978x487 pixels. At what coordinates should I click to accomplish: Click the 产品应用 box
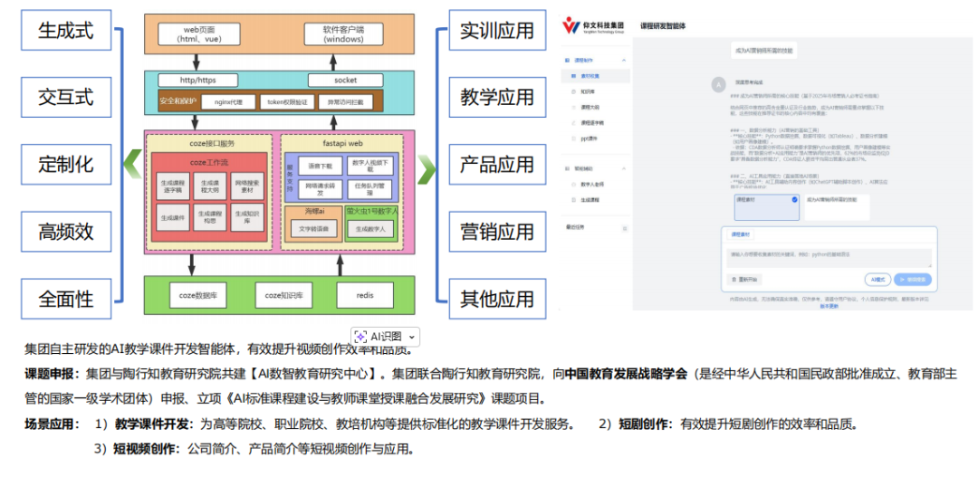pos(497,165)
